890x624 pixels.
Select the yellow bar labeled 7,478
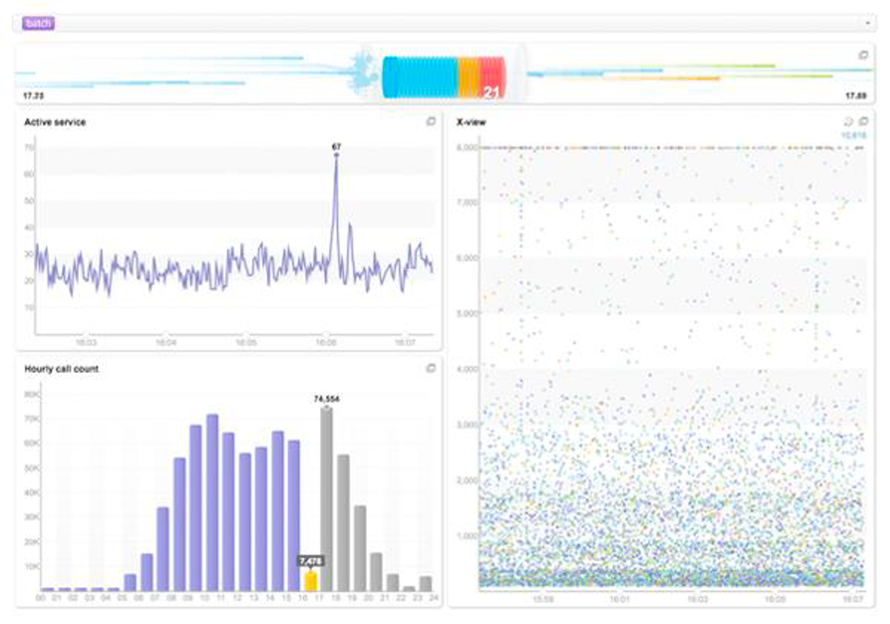pyautogui.click(x=310, y=581)
